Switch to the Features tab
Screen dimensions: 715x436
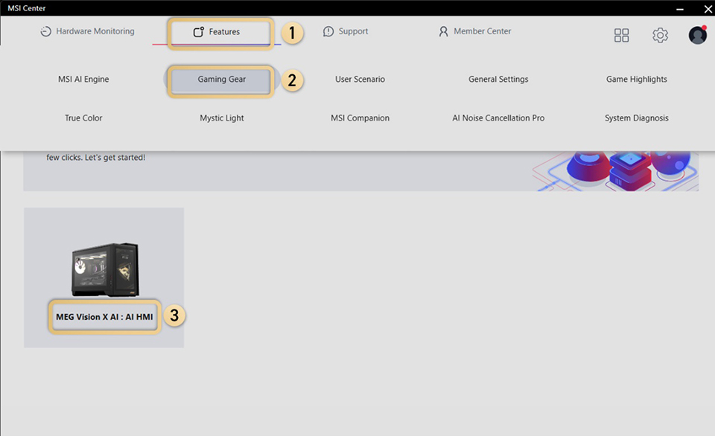click(x=220, y=32)
